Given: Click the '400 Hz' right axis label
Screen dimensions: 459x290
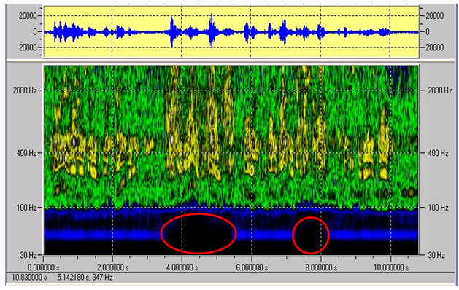Looking at the screenshot, I should click(438, 153).
